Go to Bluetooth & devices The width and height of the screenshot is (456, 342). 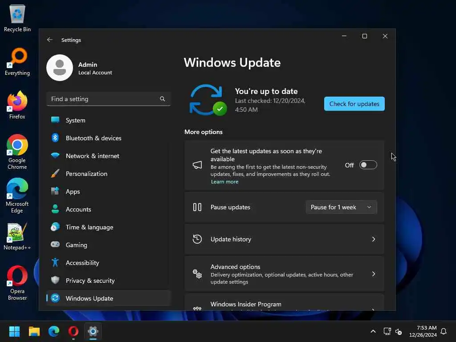pyautogui.click(x=109, y=138)
